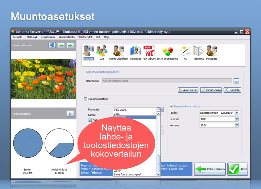The image size is (261, 189).
Task: Click Vaihda kansio button
Action: coord(211,90)
